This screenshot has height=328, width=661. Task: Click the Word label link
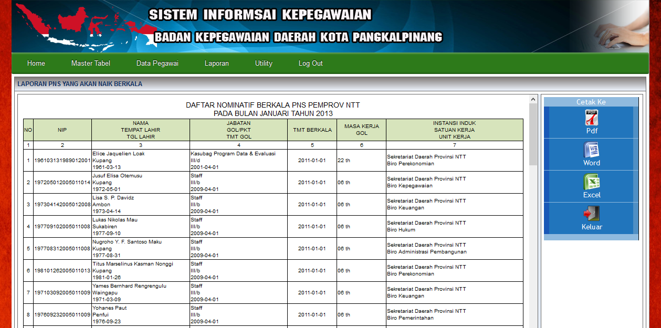[x=592, y=163]
